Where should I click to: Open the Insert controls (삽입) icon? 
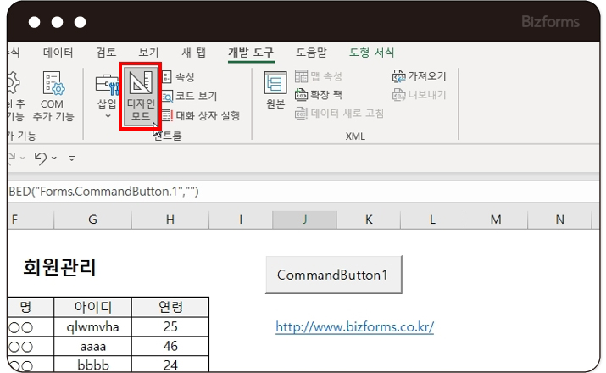107,84
